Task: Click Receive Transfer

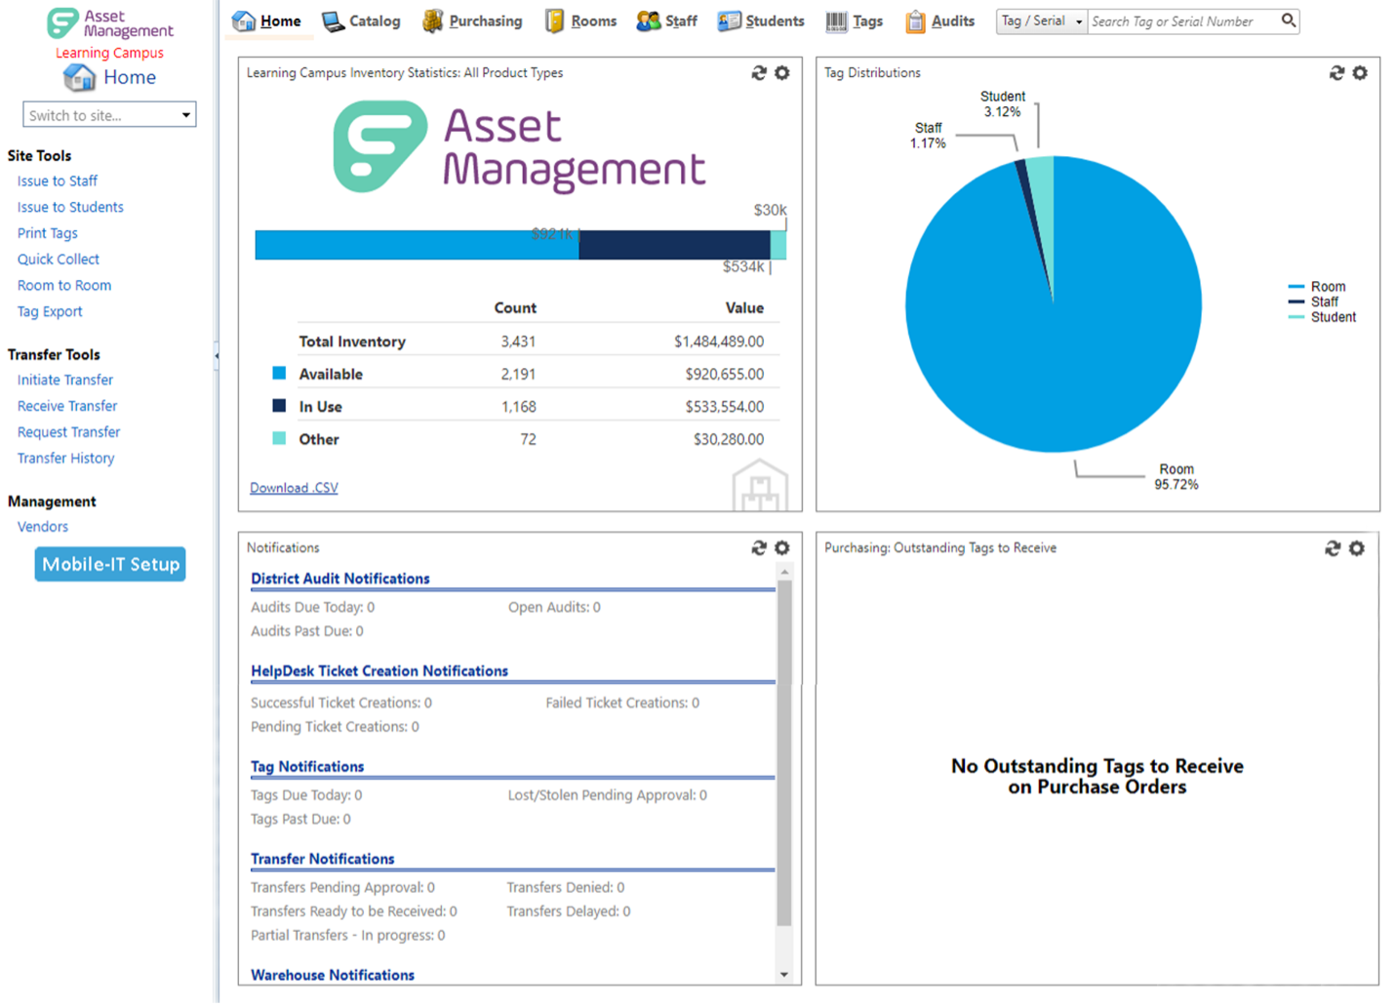Action: pos(67,407)
